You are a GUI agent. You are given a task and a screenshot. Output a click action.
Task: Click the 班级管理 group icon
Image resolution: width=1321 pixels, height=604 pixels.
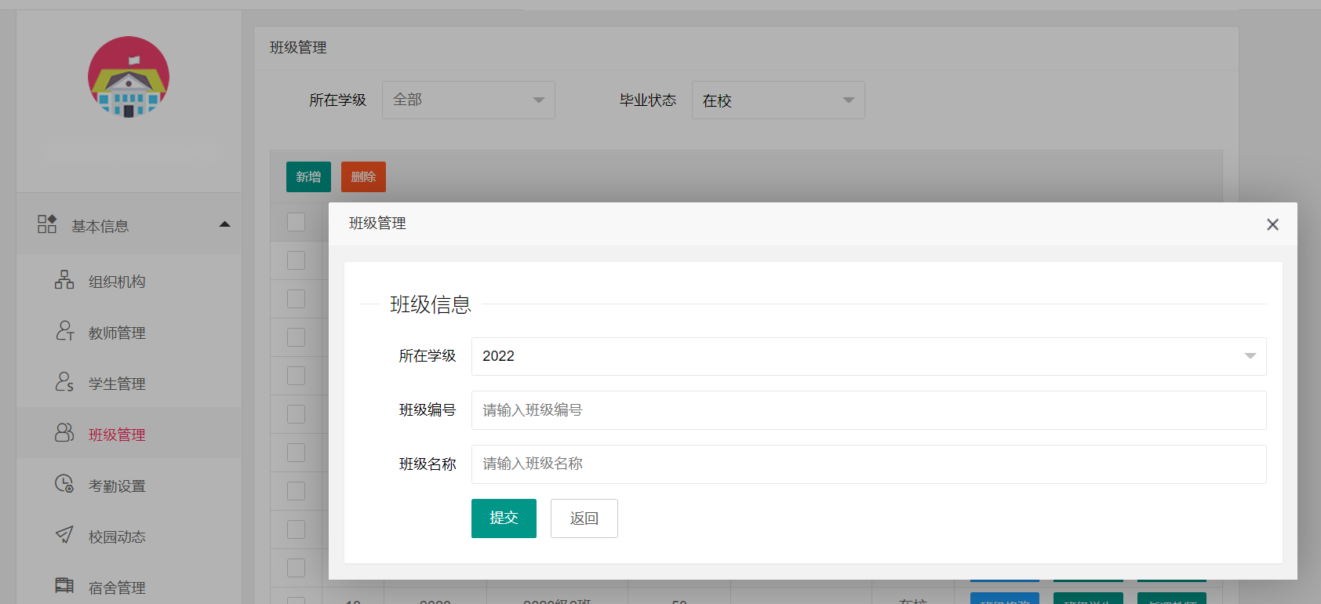pos(64,433)
